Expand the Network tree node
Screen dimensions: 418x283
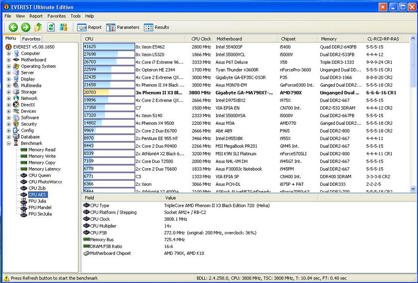pos(8,98)
